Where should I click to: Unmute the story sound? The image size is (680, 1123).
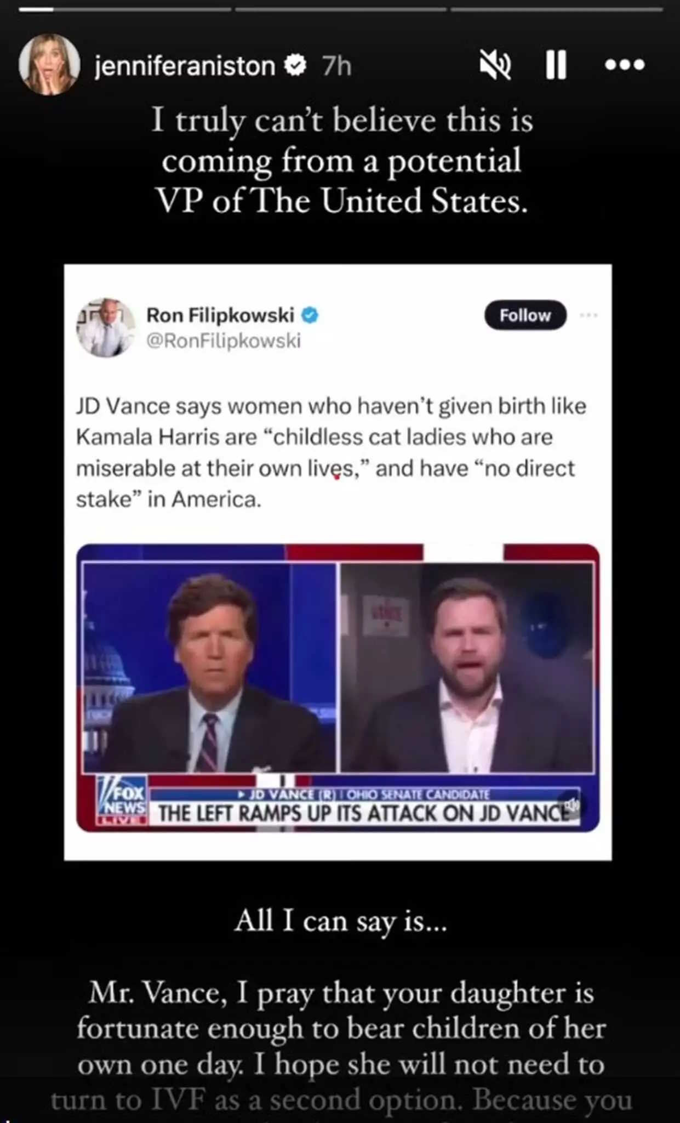coord(495,65)
